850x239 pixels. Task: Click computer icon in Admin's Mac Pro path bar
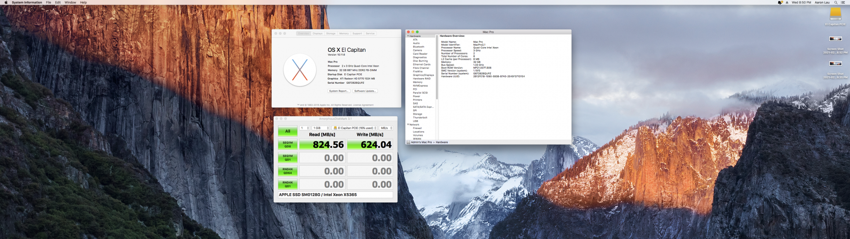[x=408, y=142]
